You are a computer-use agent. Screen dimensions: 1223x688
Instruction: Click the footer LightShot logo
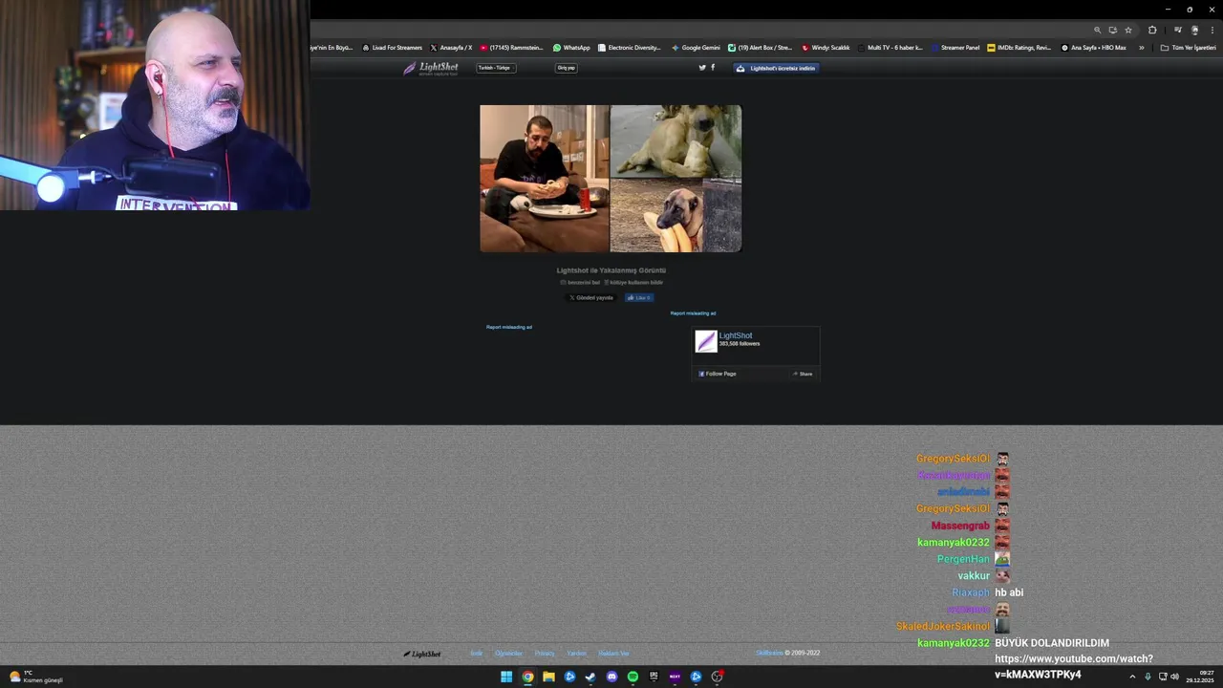pos(421,654)
